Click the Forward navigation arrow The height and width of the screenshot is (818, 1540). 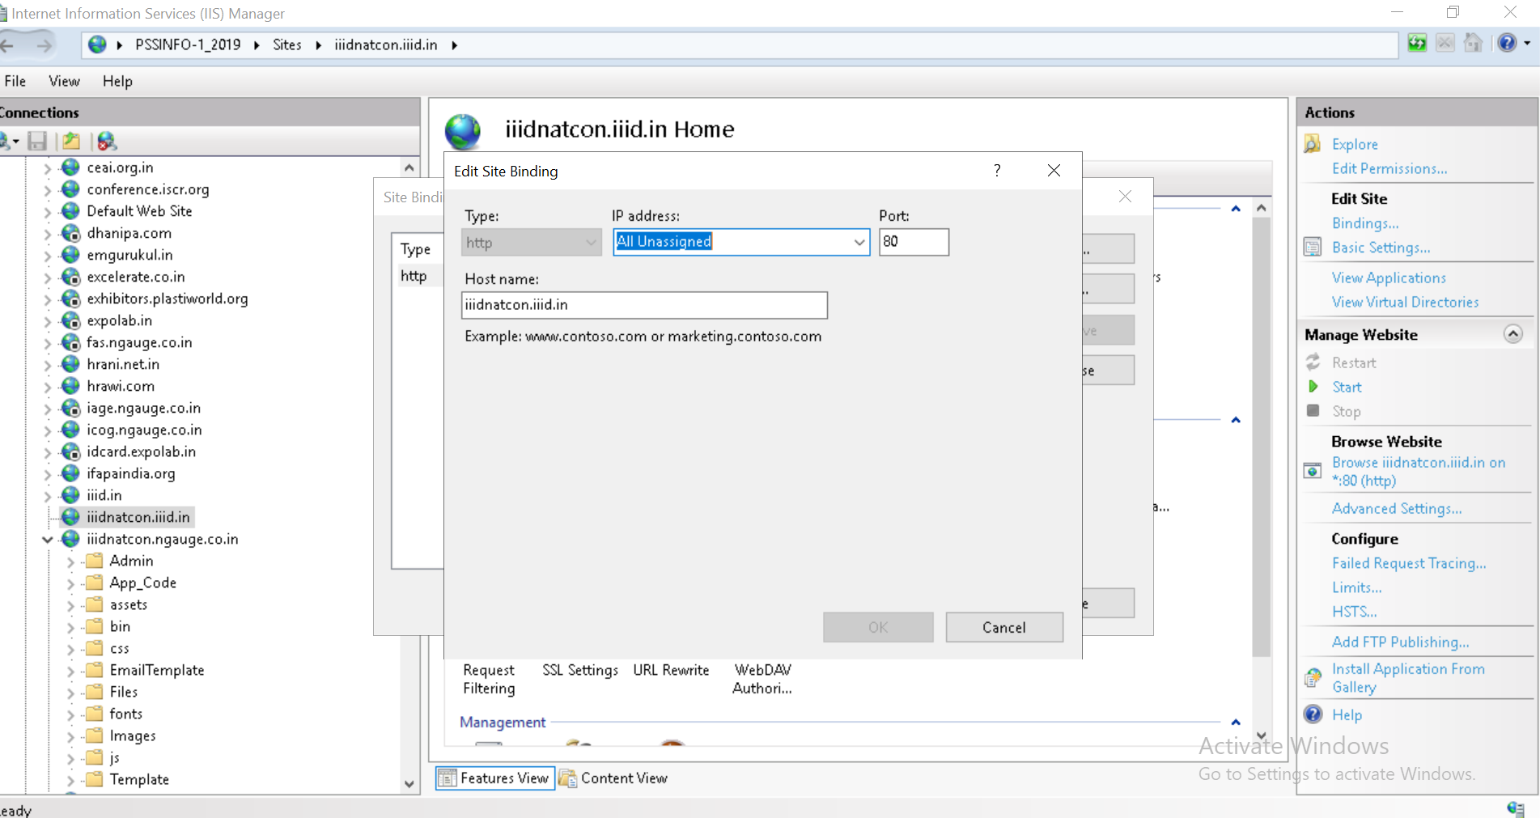click(44, 45)
